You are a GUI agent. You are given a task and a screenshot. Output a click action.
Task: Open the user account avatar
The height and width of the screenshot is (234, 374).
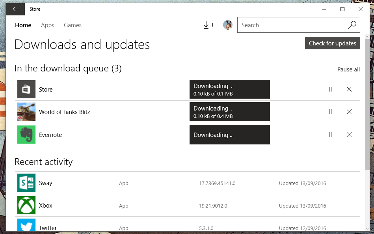(x=228, y=25)
